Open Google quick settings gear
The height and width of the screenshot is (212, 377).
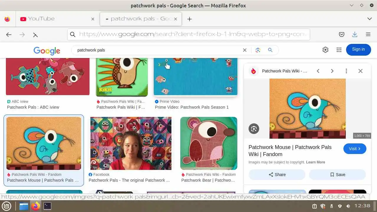[x=325, y=50]
